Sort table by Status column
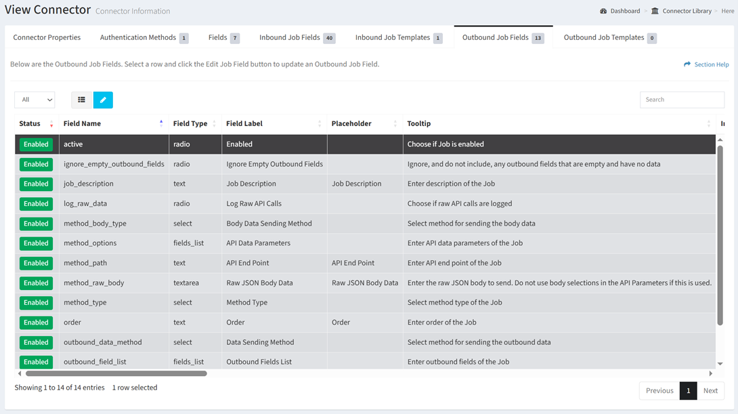This screenshot has height=414, width=738. 30,123
